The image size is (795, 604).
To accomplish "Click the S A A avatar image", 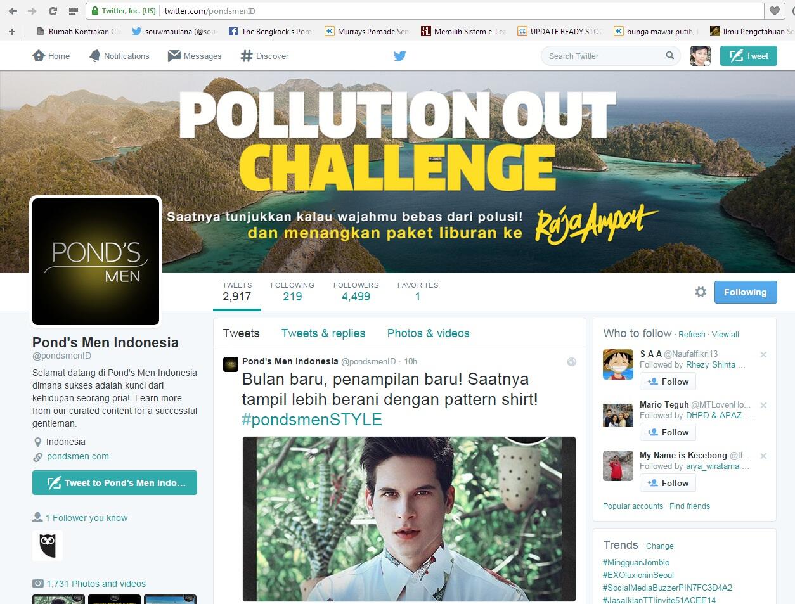I will coord(618,364).
